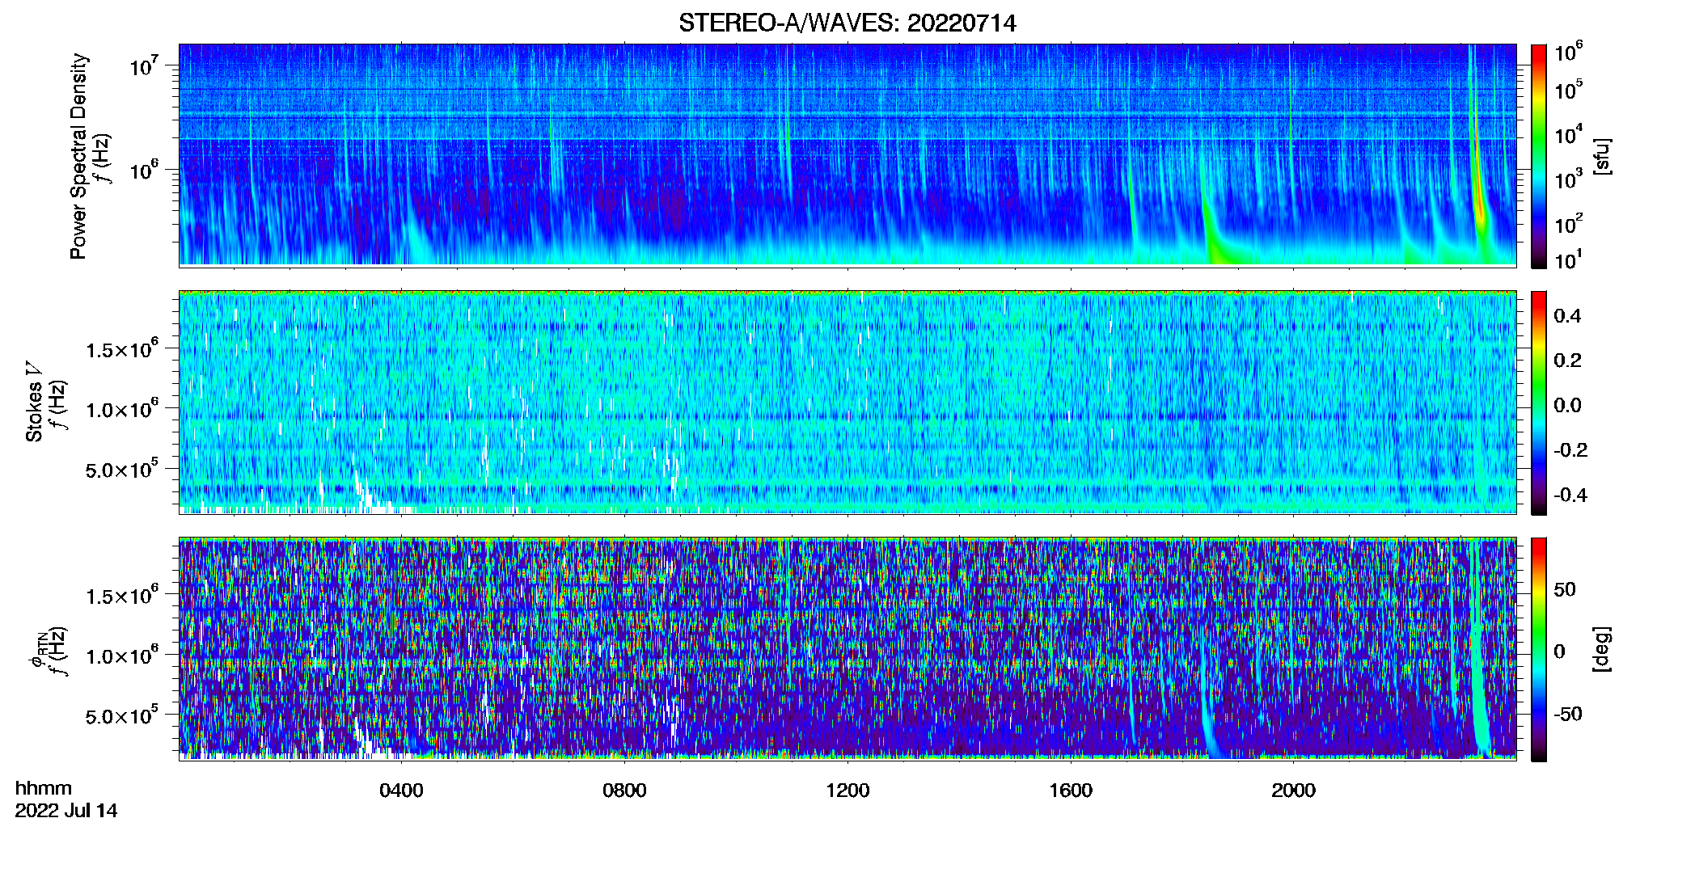Click the 1.0×10^6 tick on the φ RTN axis
Image resolution: width=1695 pixels, height=873 pixels.
click(122, 656)
